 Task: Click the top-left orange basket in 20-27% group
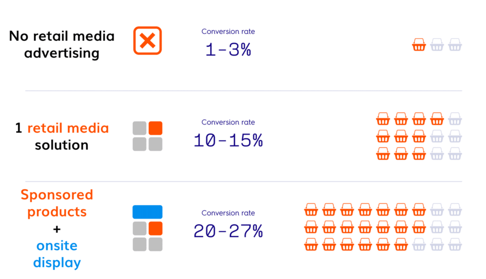pyautogui.click(x=311, y=209)
